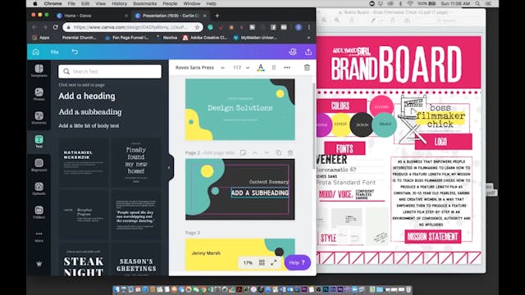
Task: Open the Help button
Action: coord(297,262)
